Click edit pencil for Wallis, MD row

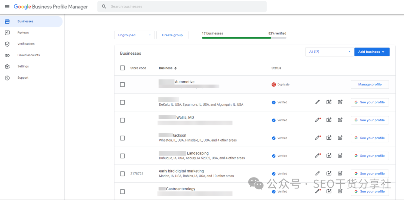tap(318, 120)
